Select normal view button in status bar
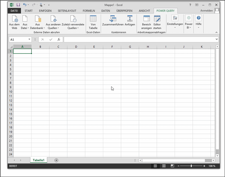This screenshot has width=225, height=177. tap(155, 166)
